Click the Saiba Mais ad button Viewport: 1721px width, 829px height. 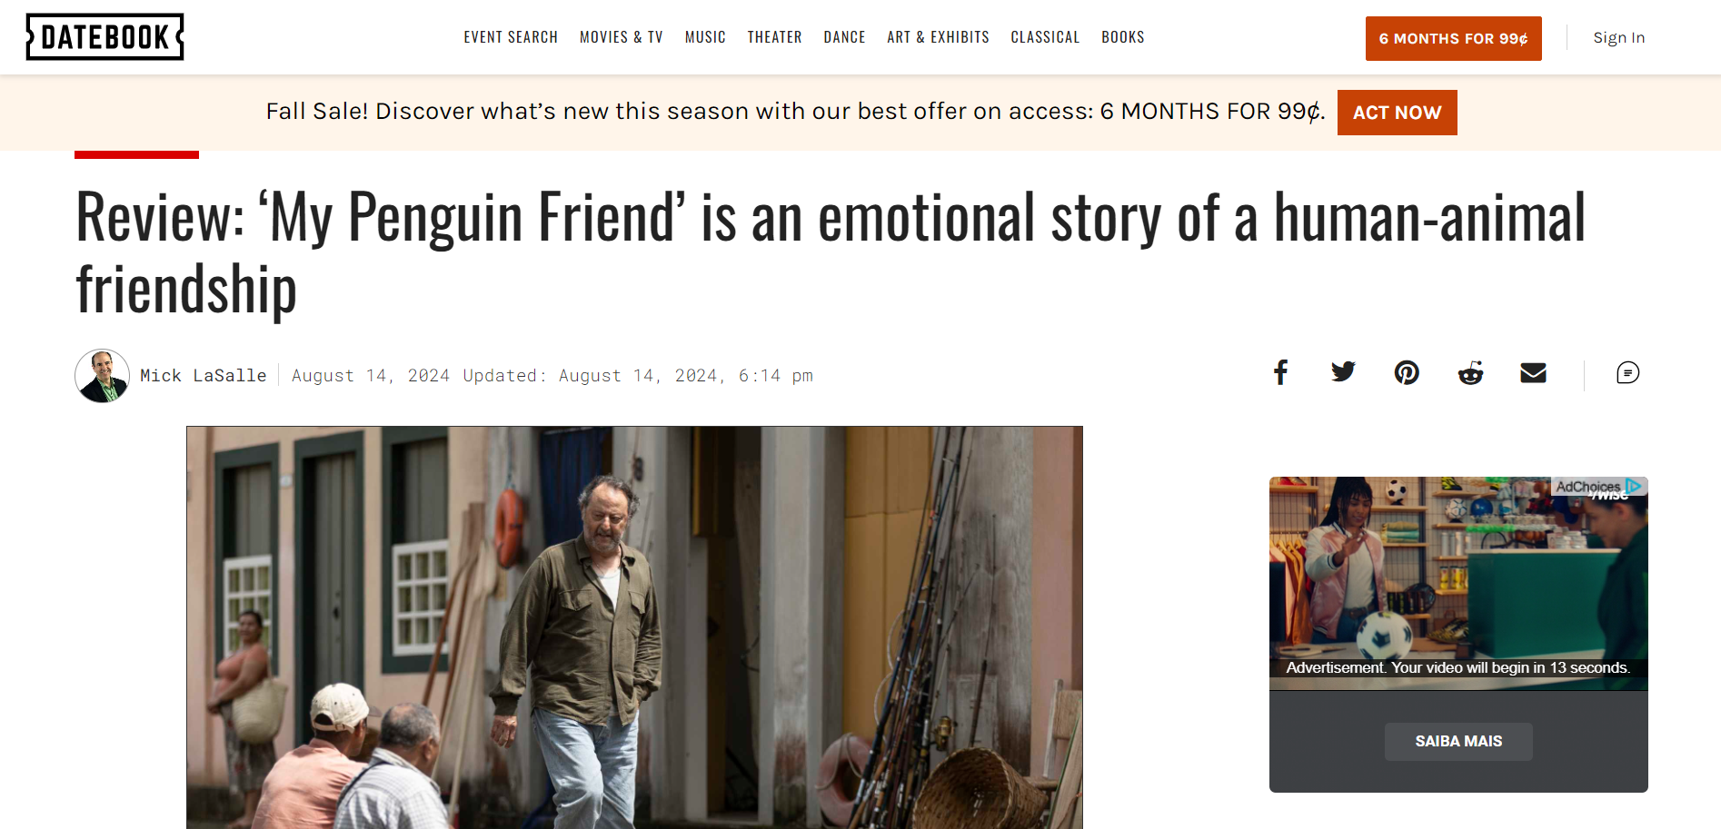(x=1458, y=742)
